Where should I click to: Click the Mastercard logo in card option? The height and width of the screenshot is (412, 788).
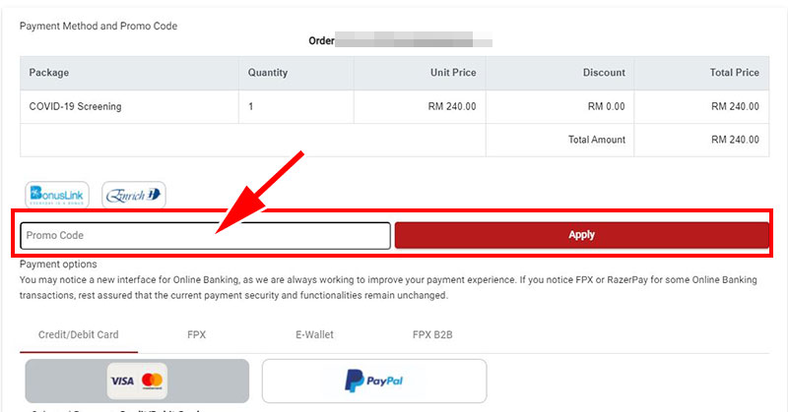pyautogui.click(x=153, y=381)
